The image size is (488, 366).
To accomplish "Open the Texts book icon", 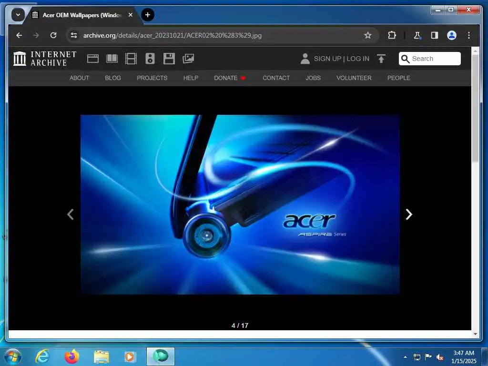I will coord(112,59).
